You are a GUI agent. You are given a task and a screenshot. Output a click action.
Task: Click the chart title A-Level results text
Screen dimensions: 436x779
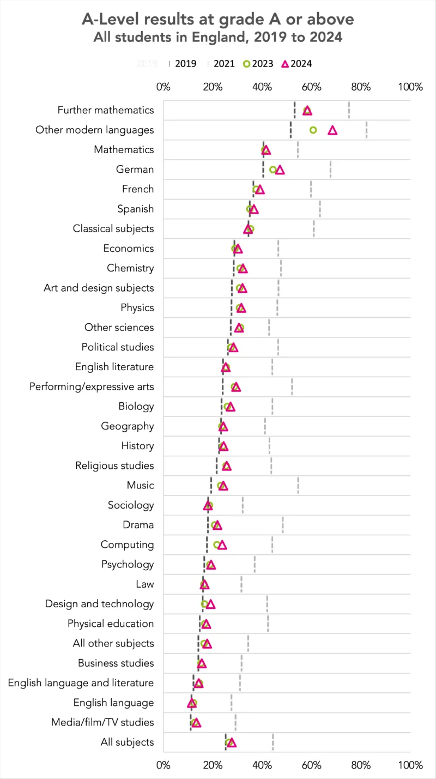(x=217, y=20)
